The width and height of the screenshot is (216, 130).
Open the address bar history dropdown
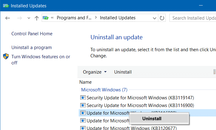[x=155, y=18]
